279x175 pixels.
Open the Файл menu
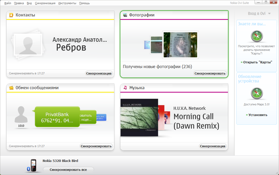coord(8,3)
